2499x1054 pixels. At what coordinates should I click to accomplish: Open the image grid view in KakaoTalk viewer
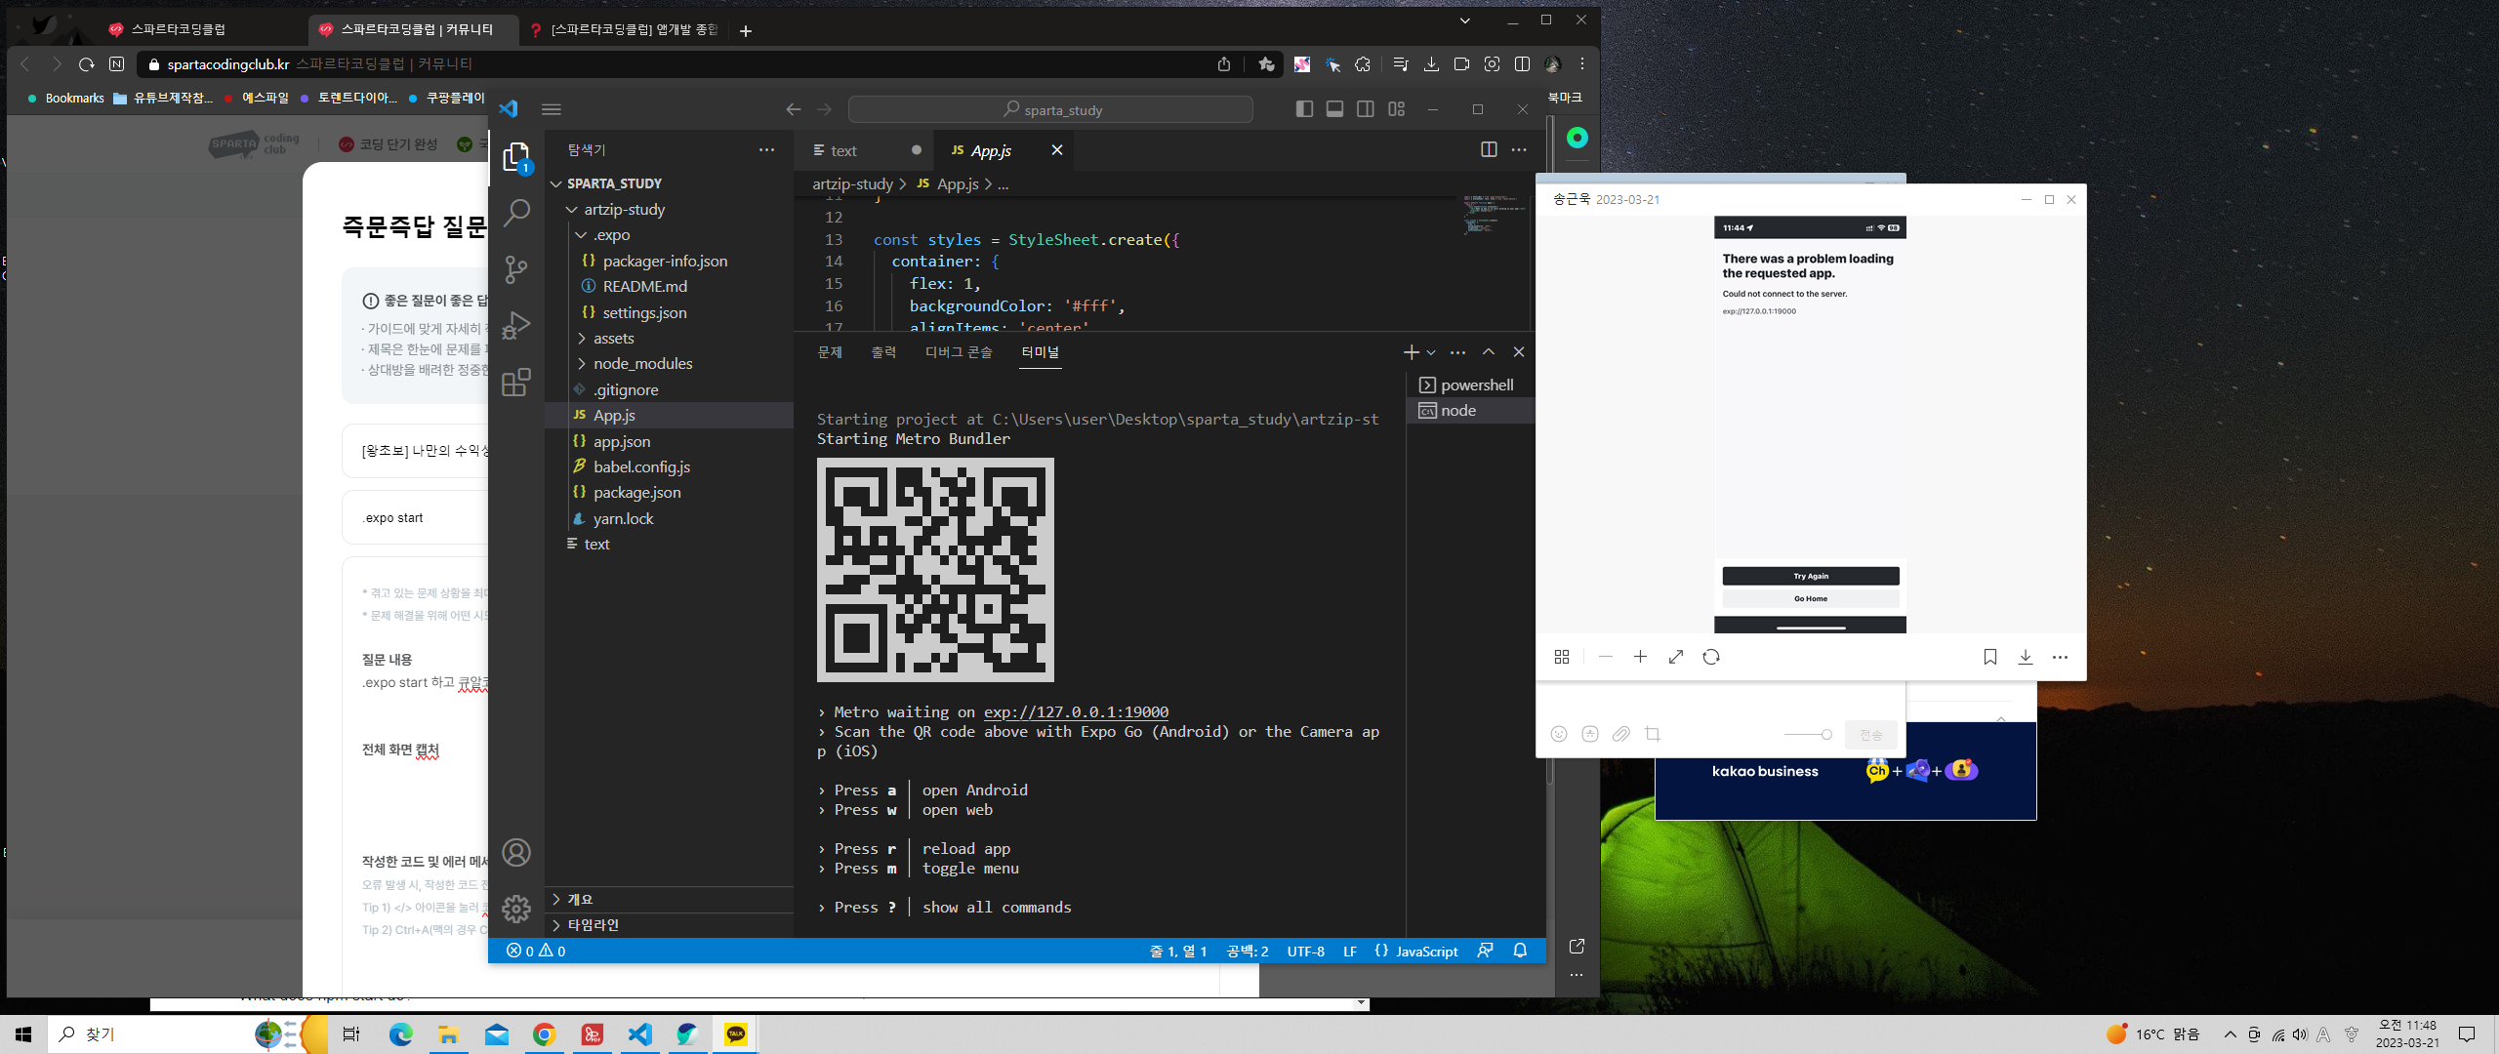click(x=1562, y=657)
